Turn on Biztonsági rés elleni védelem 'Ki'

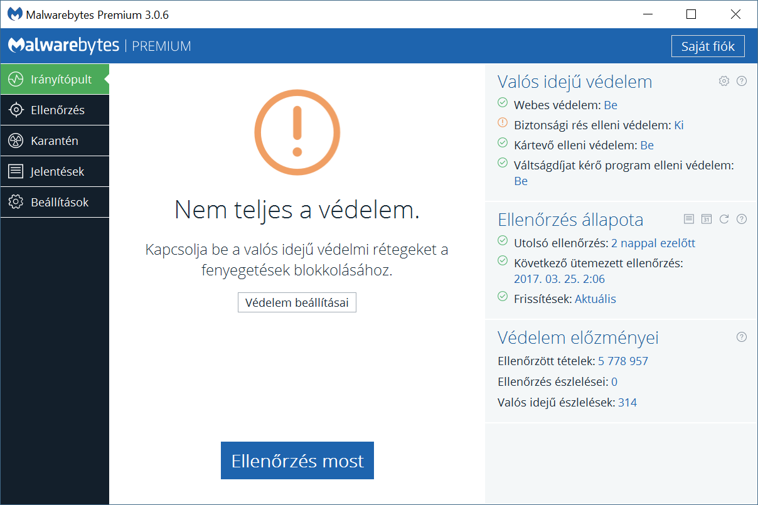tap(679, 125)
